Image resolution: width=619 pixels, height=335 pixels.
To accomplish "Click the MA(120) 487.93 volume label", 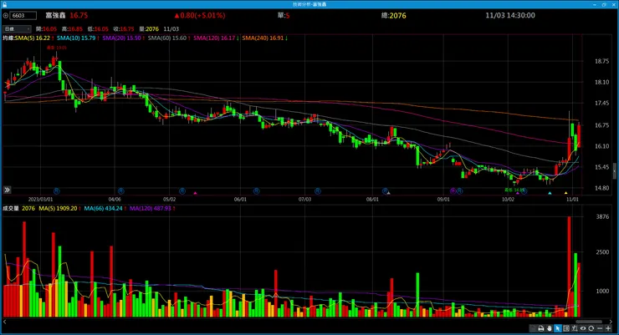I will [x=152, y=209].
